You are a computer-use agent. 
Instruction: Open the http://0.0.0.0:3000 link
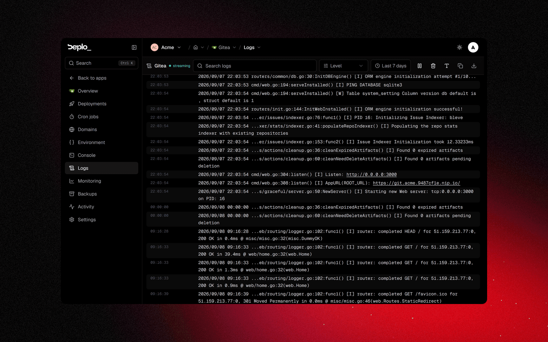pyautogui.click(x=371, y=174)
